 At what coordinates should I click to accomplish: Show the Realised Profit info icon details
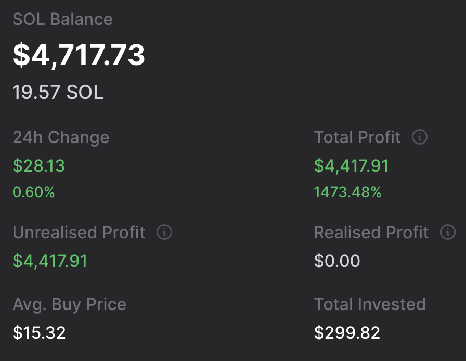[447, 232]
